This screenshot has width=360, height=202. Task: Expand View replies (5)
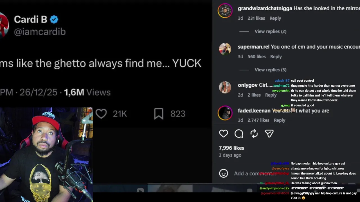pyautogui.click(x=270, y=70)
